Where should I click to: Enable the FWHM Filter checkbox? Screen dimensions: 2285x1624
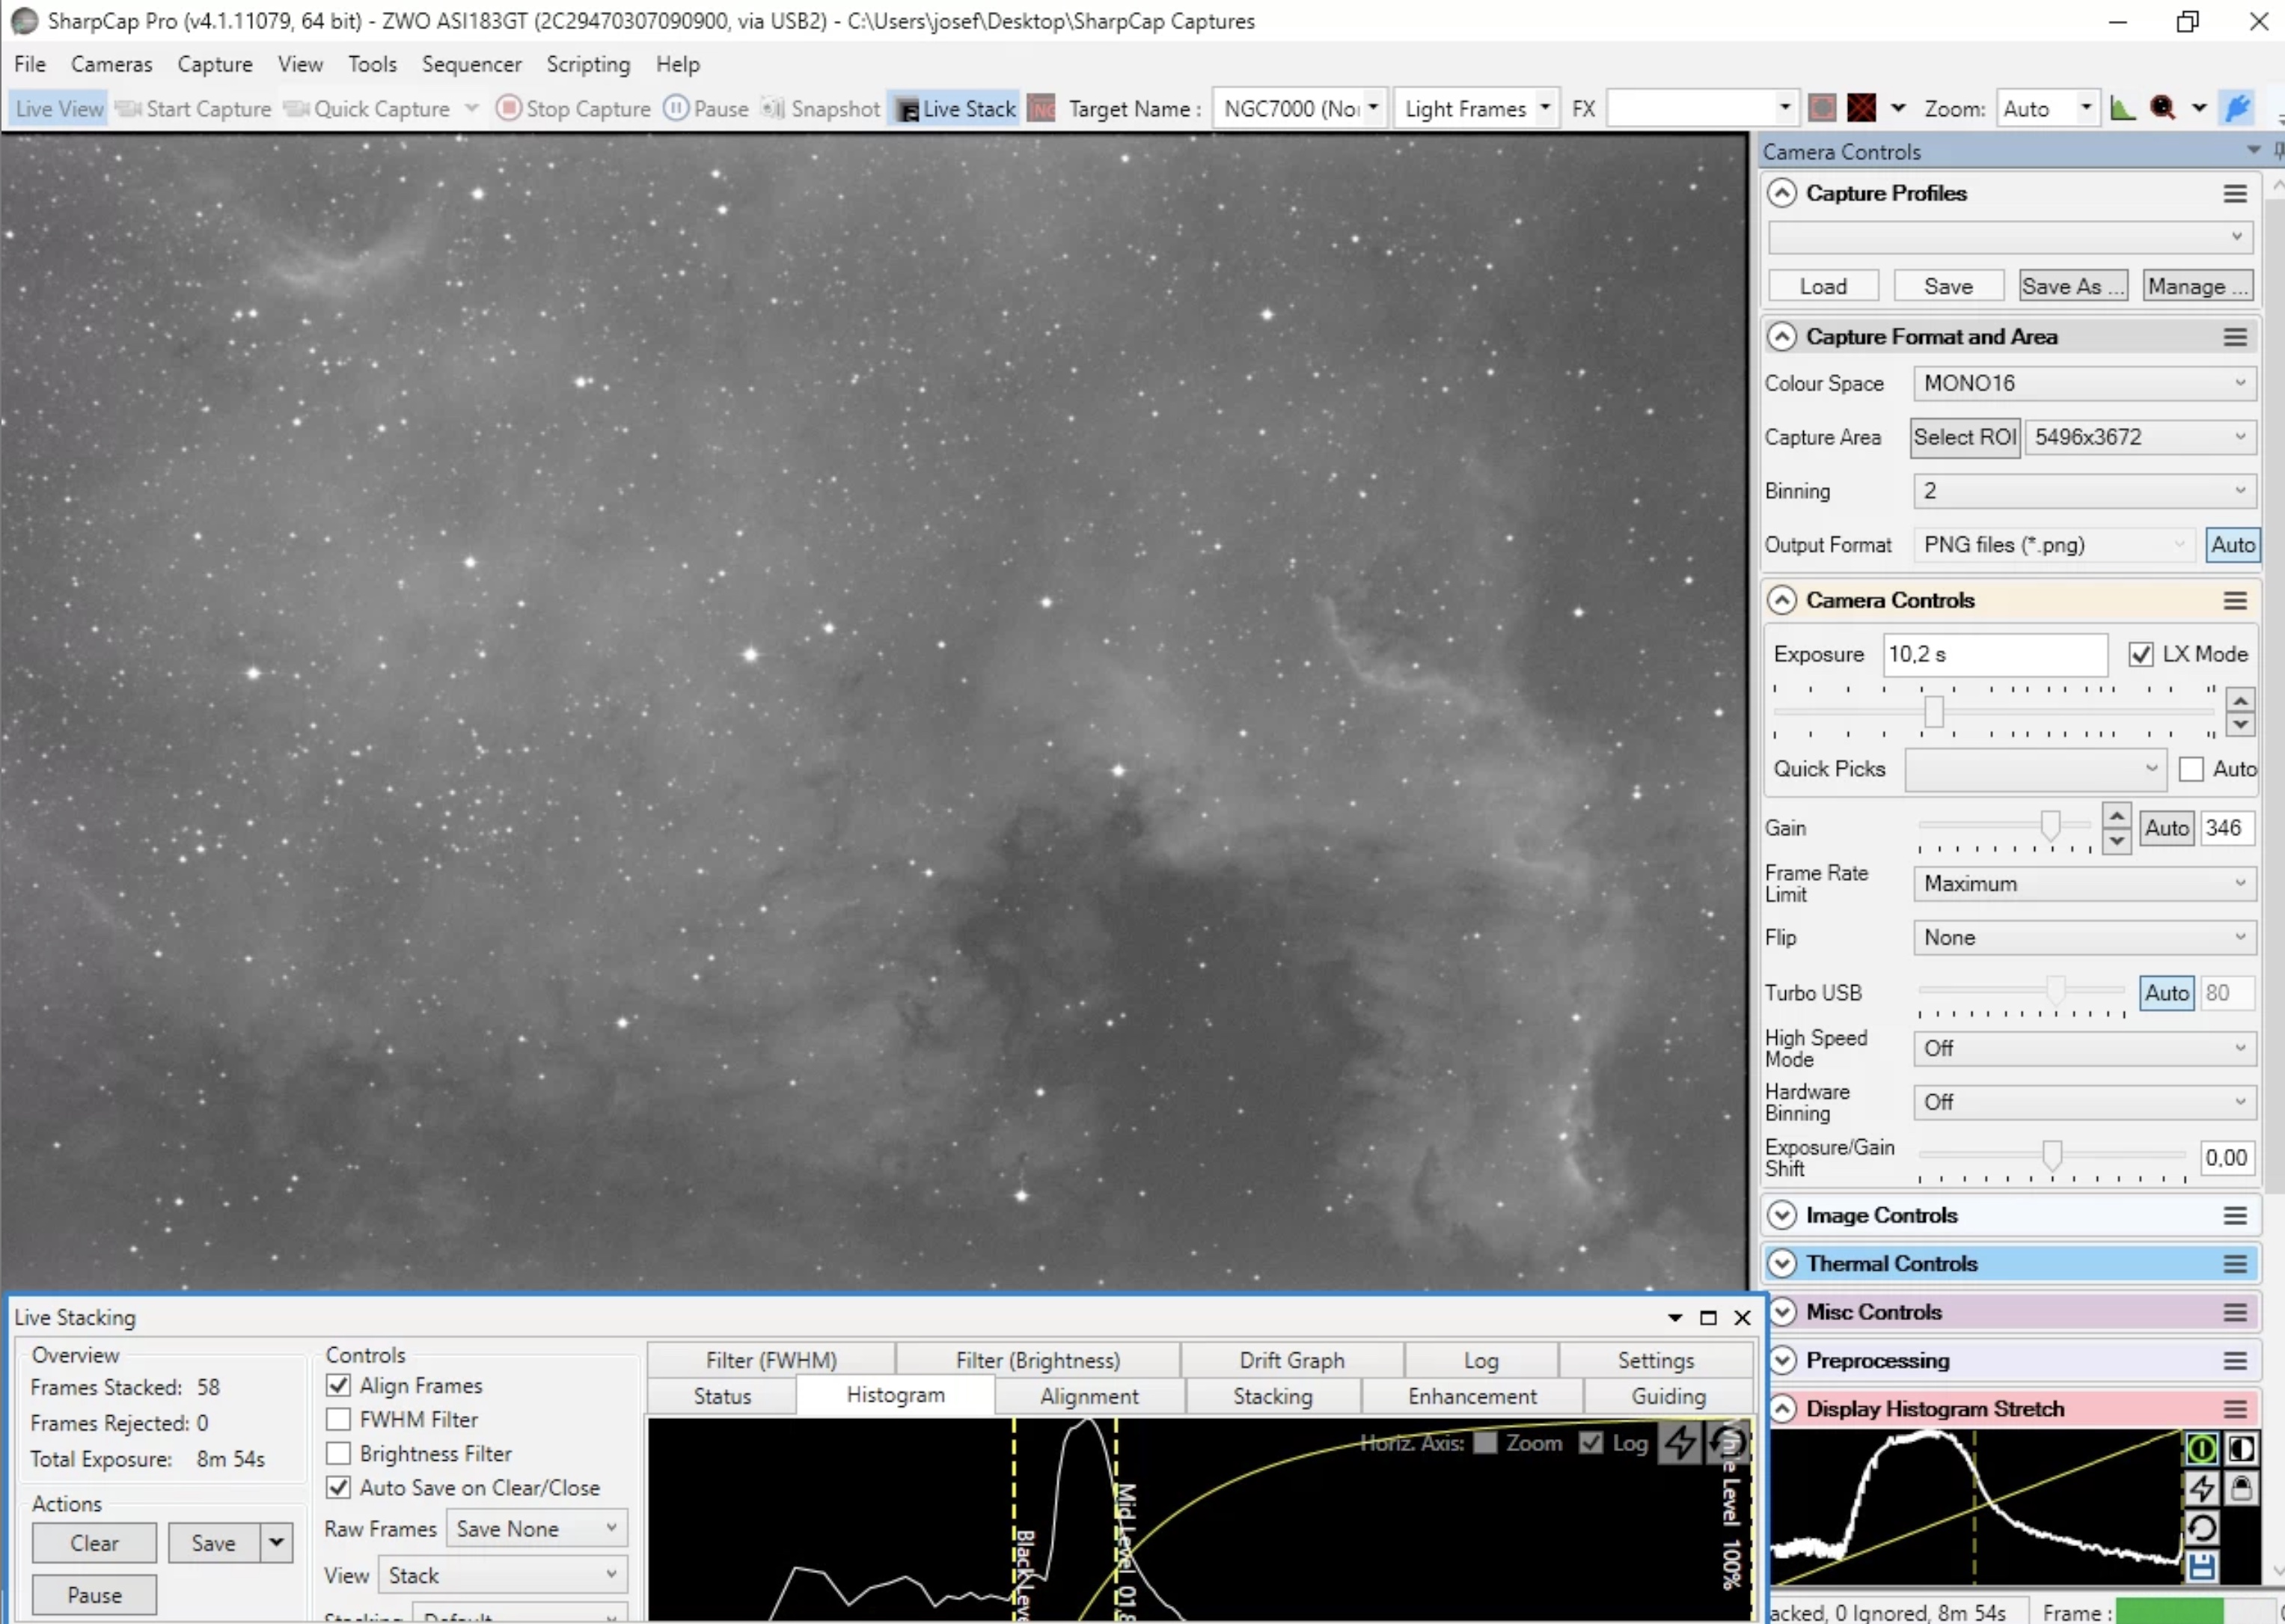tap(339, 1419)
